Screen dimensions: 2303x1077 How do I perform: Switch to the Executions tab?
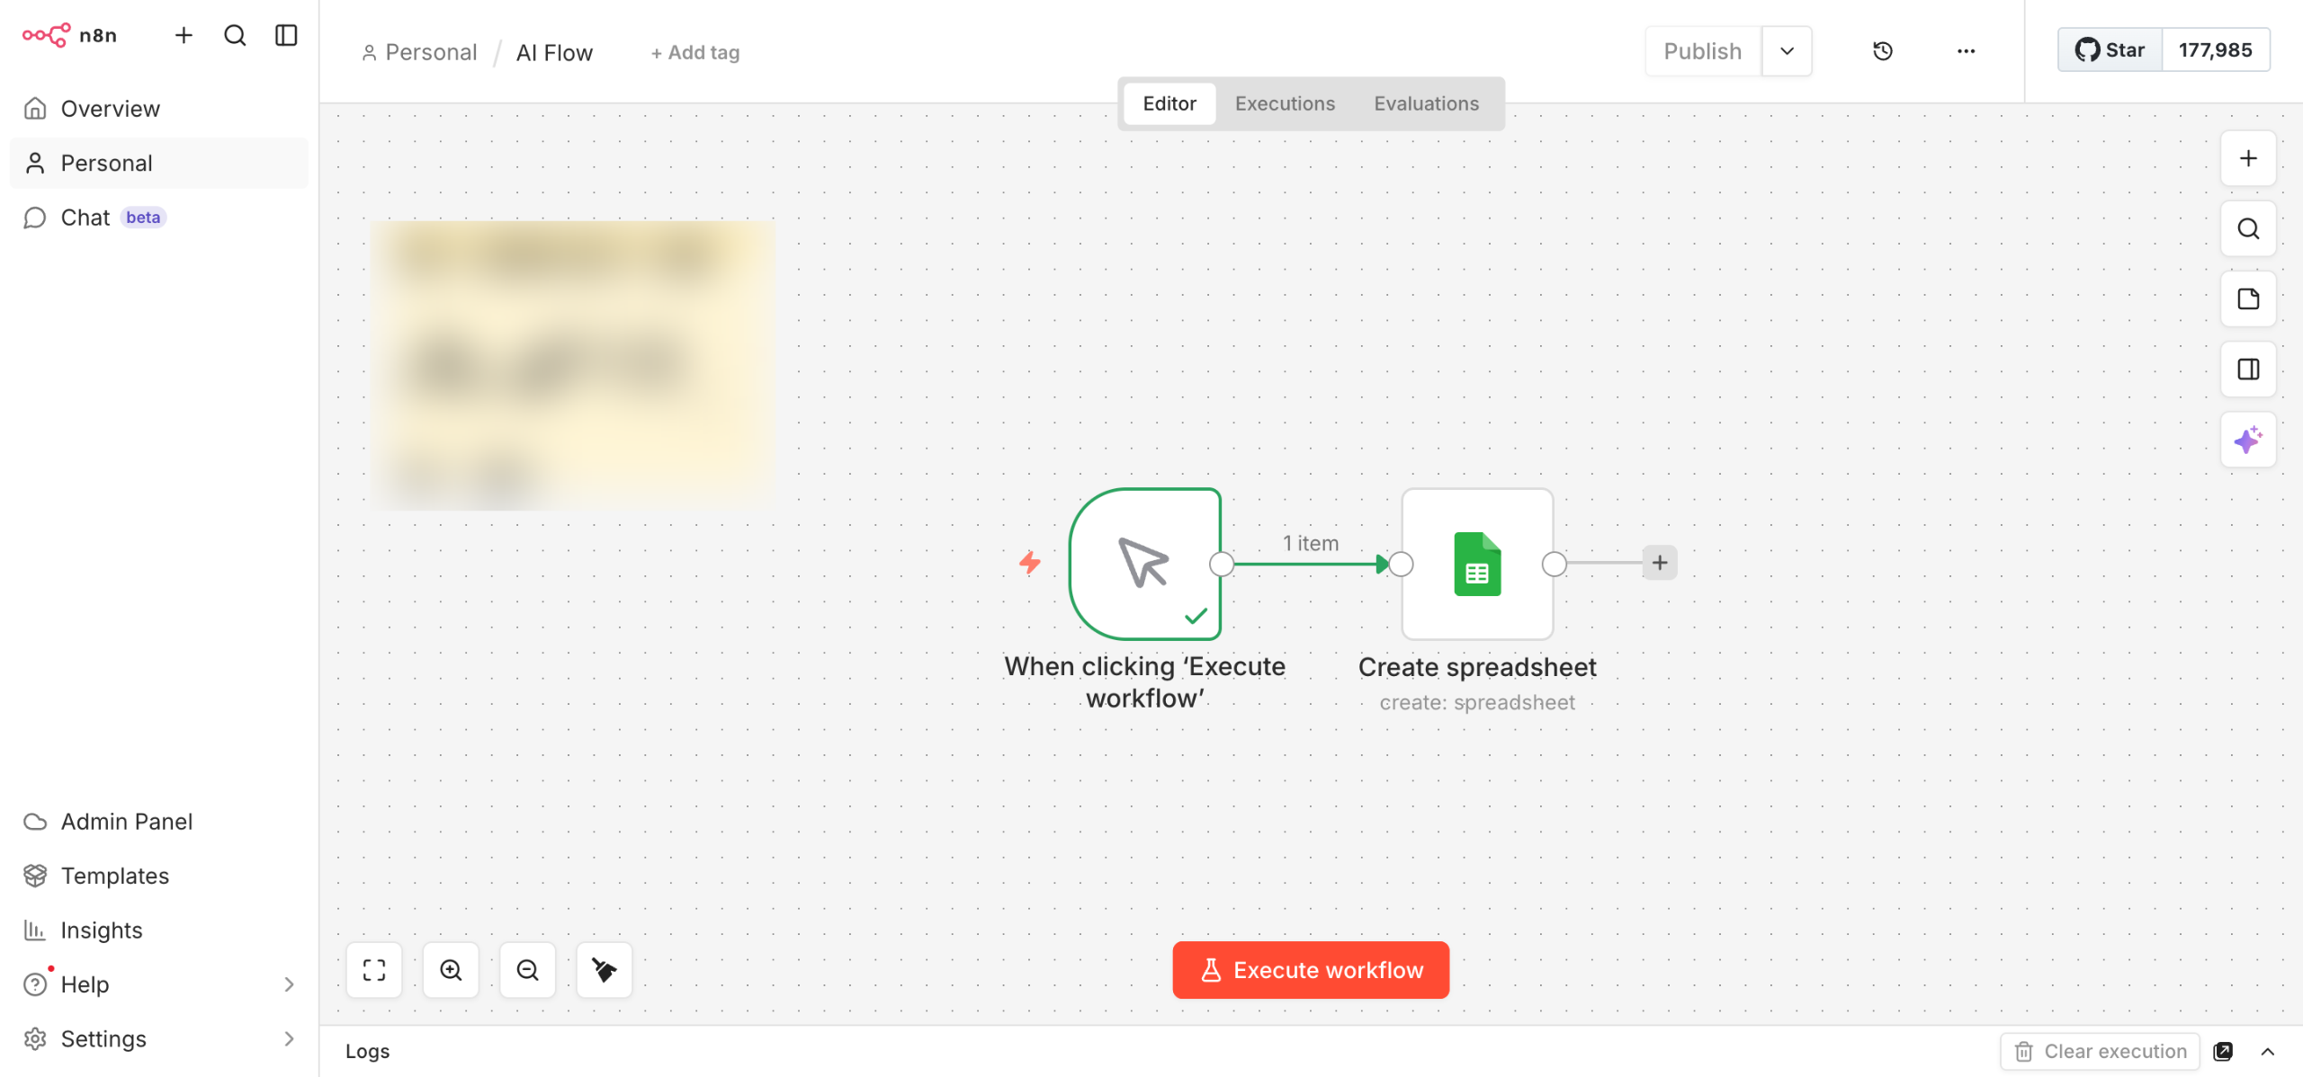(1285, 103)
